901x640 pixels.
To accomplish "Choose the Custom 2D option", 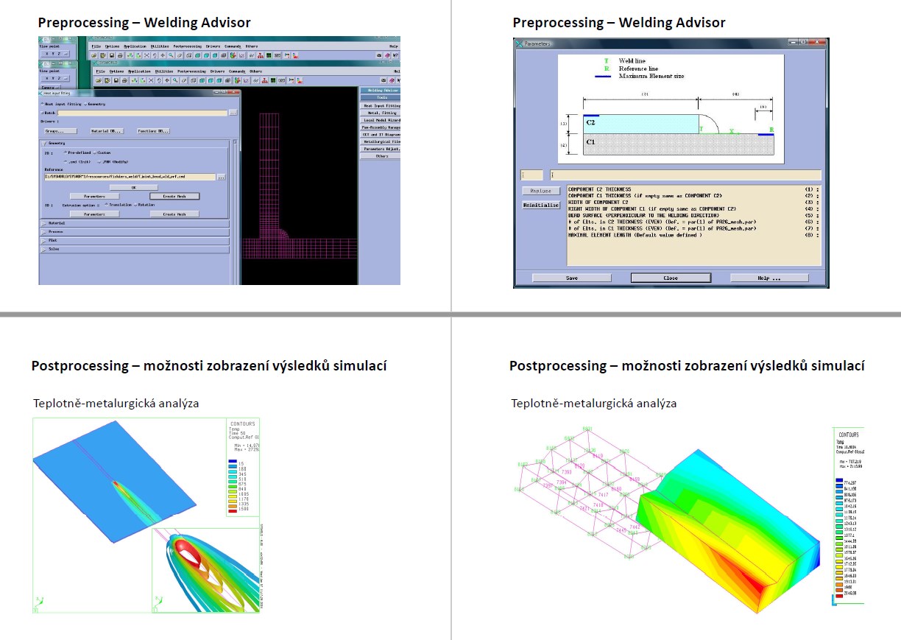I will pyautogui.click(x=95, y=153).
